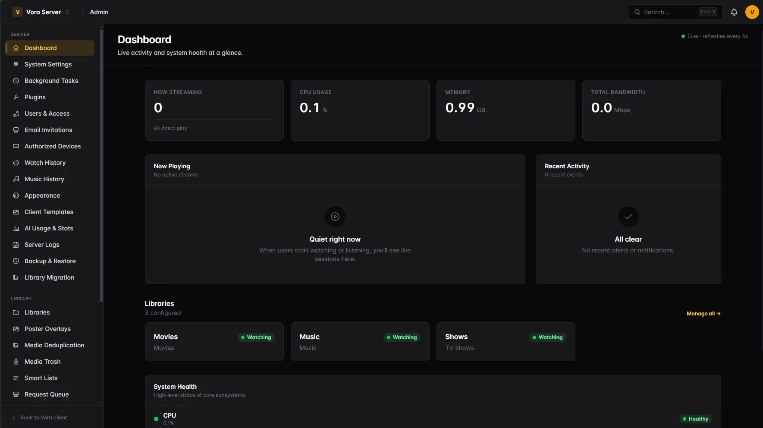The width and height of the screenshot is (763, 428).
Task: Click the No active streams text
Action: coord(176,175)
